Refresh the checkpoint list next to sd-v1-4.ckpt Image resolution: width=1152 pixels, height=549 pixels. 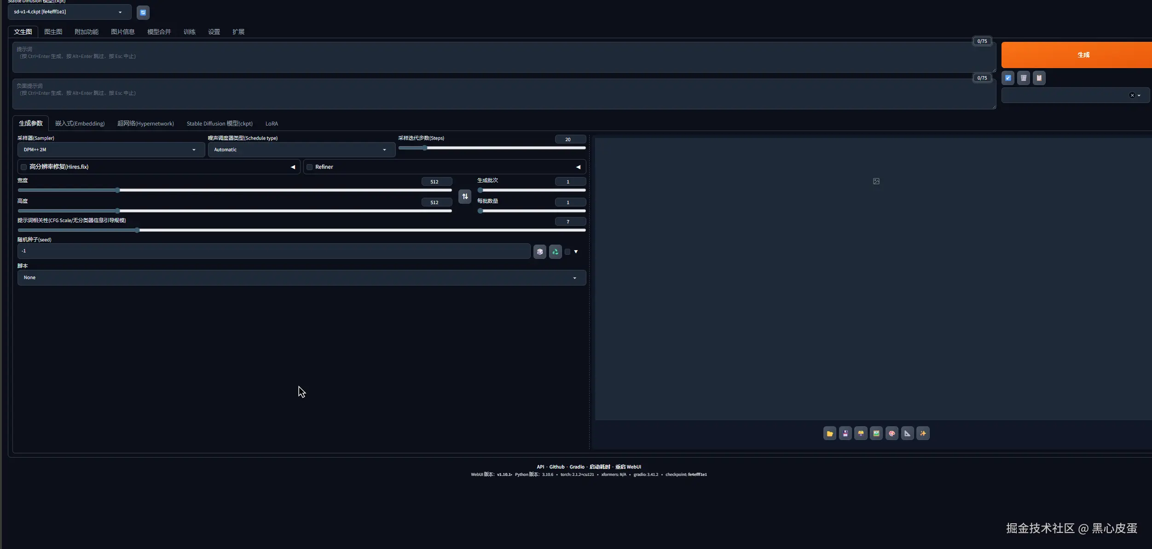coord(143,12)
